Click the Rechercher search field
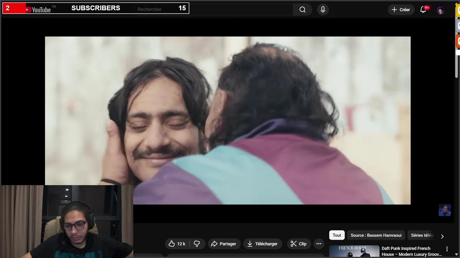Image resolution: width=460 pixels, height=258 pixels. (212, 10)
